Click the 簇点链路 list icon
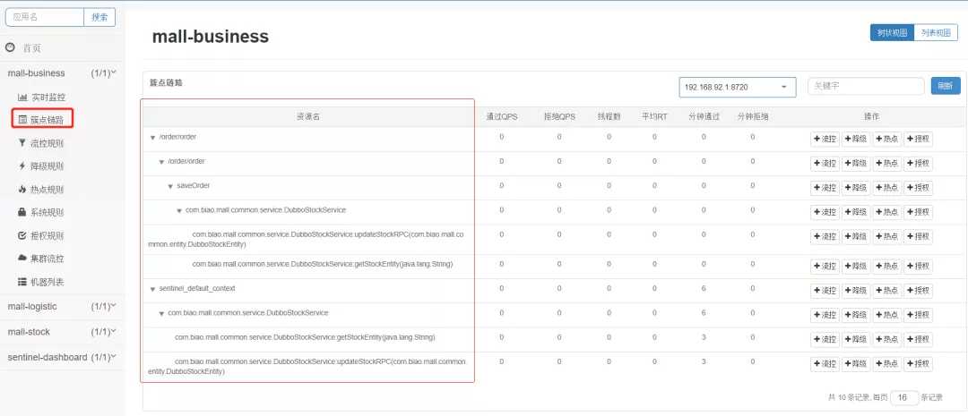Viewport: 968px width, 416px height. click(22, 120)
